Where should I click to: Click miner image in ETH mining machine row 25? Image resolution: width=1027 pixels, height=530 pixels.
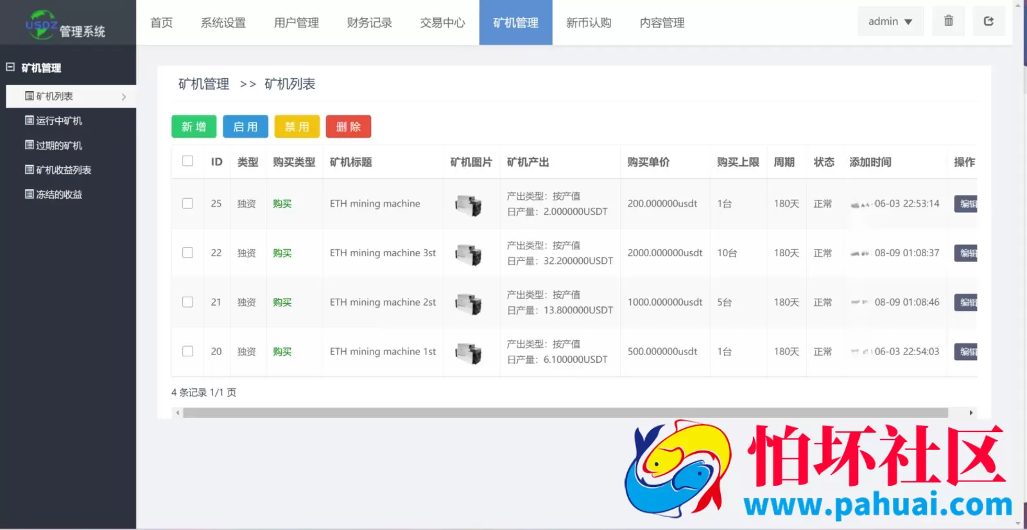[x=469, y=205]
